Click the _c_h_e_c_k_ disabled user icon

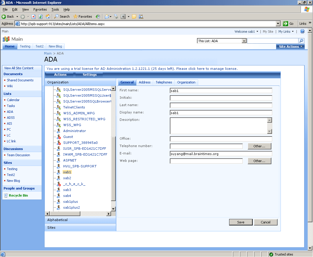pyautogui.click(x=59, y=184)
